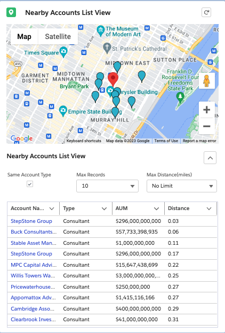Screen dimensions: 225x333
Task: Open Cambridge Asso... account link
Action: coord(33,308)
